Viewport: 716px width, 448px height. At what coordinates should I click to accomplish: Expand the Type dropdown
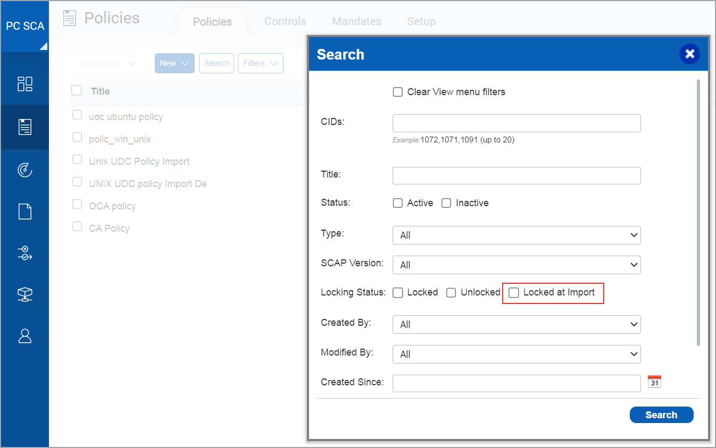516,235
